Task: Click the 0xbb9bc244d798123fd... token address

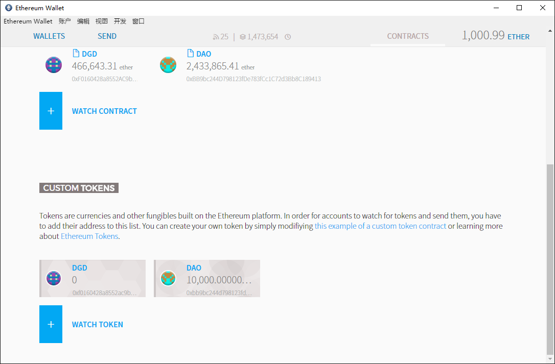Action: [219, 293]
